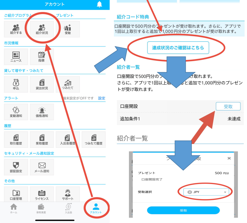This screenshot has width=247, height=223.
Task: Tap the 価格通知 price alert icon
Action: pyautogui.click(x=42, y=112)
